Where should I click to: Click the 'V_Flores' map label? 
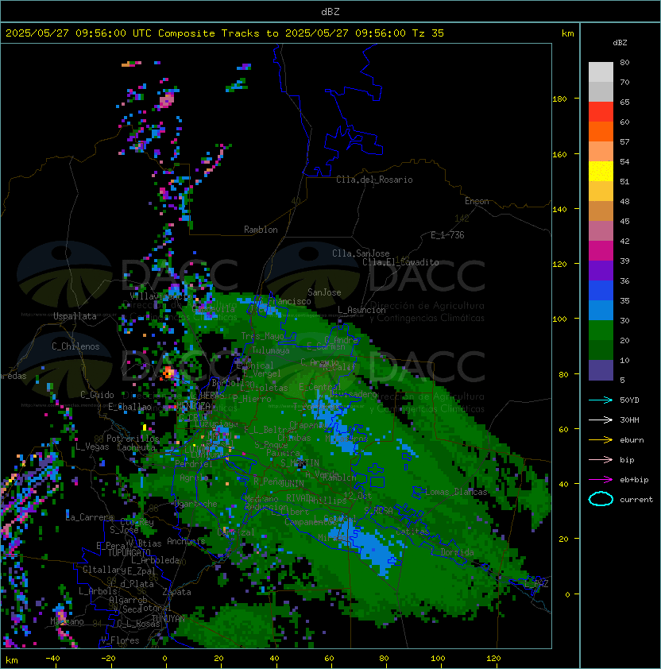tap(120, 640)
